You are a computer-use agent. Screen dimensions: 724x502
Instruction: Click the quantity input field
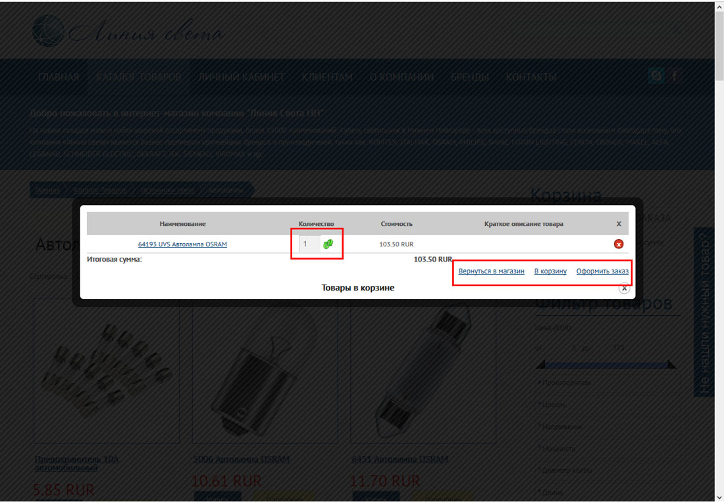[x=309, y=244]
